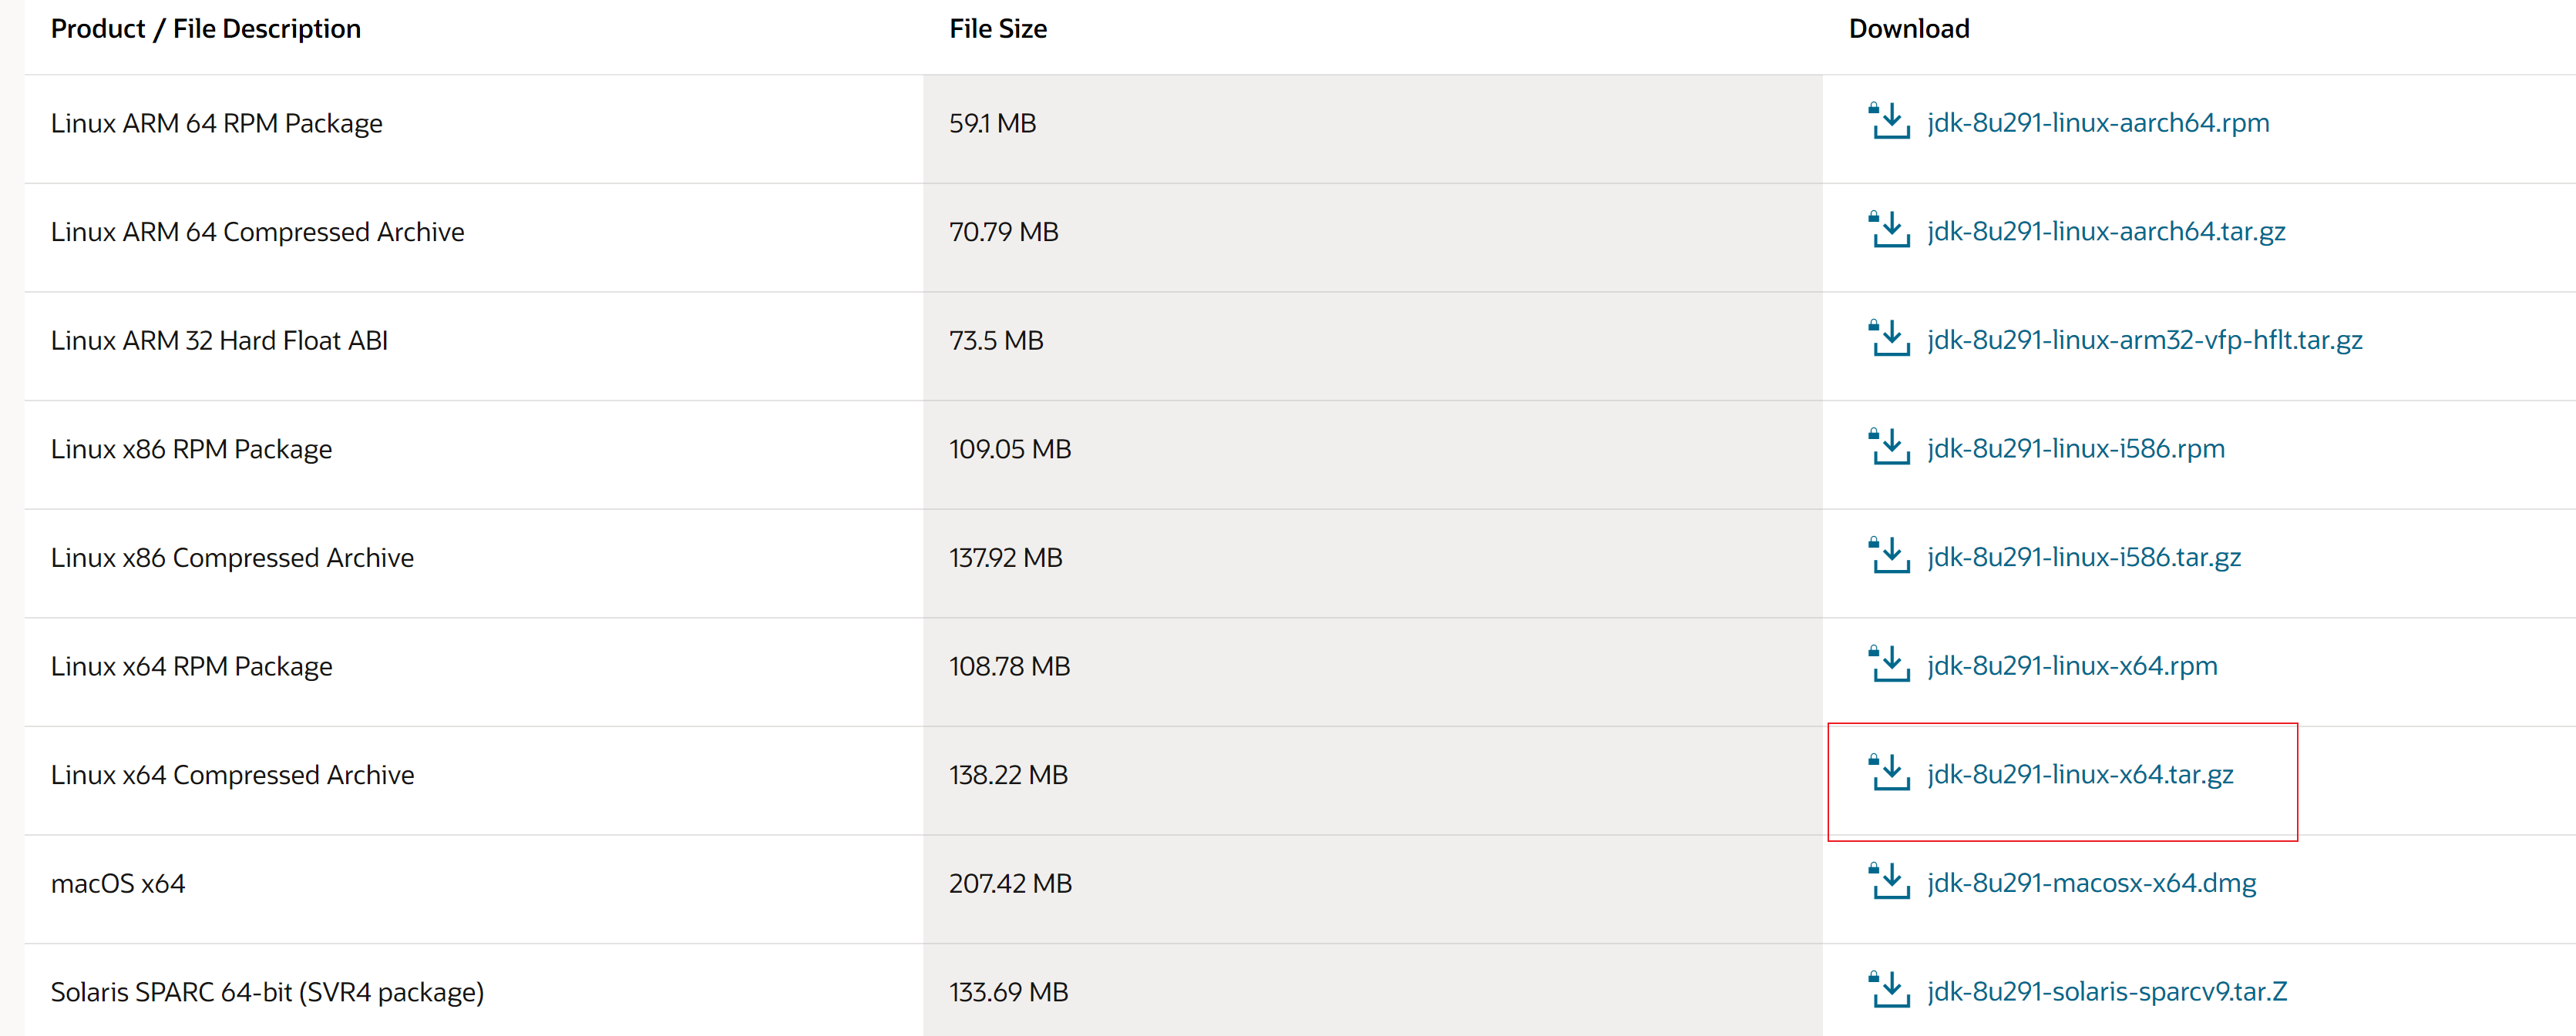Click download icon for linux-i586.tar.gz
This screenshot has width=2576, height=1036.
[x=1889, y=556]
